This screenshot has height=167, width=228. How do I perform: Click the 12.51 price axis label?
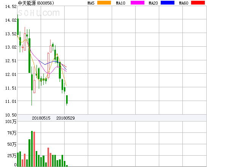pos(11,61)
